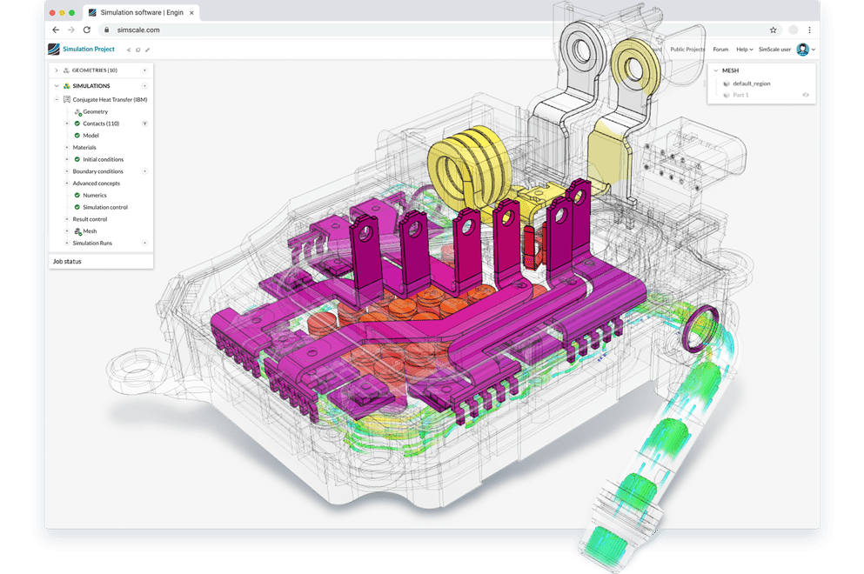Create a new simulation run with plus icon
This screenshot has width=864, height=574.
pyautogui.click(x=144, y=243)
